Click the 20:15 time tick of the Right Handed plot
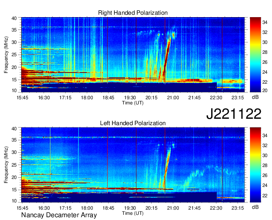The image size is (272, 220). point(152,98)
